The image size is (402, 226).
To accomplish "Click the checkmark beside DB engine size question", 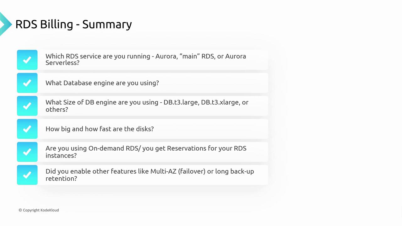I will [x=27, y=106].
